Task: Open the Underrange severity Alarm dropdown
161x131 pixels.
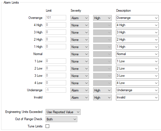Action: tap(80, 90)
